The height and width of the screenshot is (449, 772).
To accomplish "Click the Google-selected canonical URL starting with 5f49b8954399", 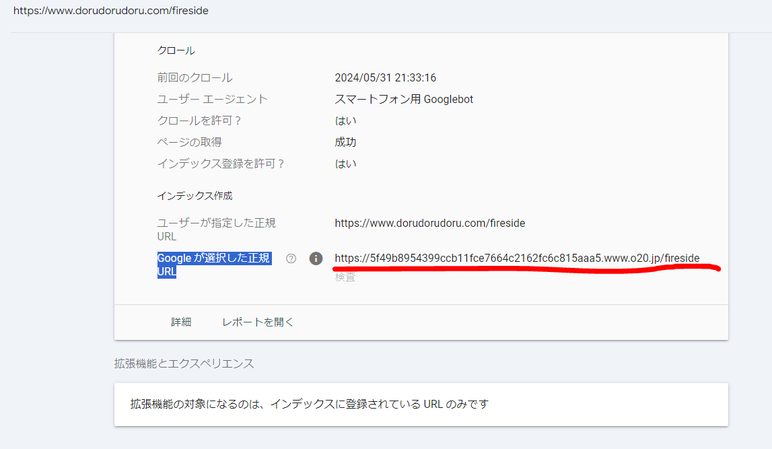I will (516, 258).
